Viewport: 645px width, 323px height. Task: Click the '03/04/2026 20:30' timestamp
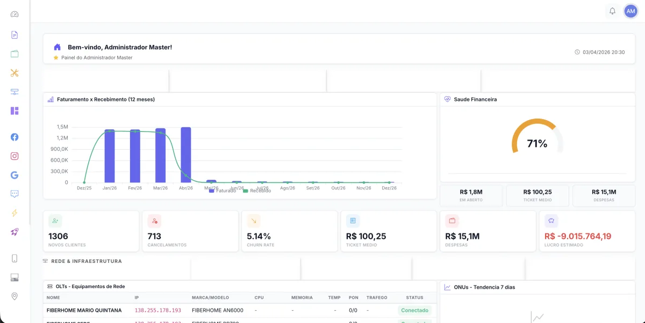604,52
